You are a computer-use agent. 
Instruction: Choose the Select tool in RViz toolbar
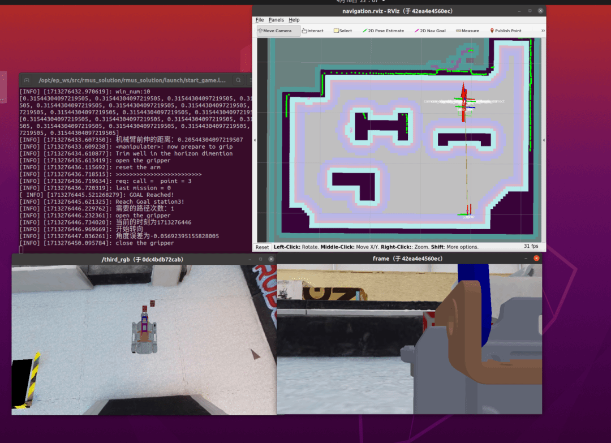pos(343,31)
